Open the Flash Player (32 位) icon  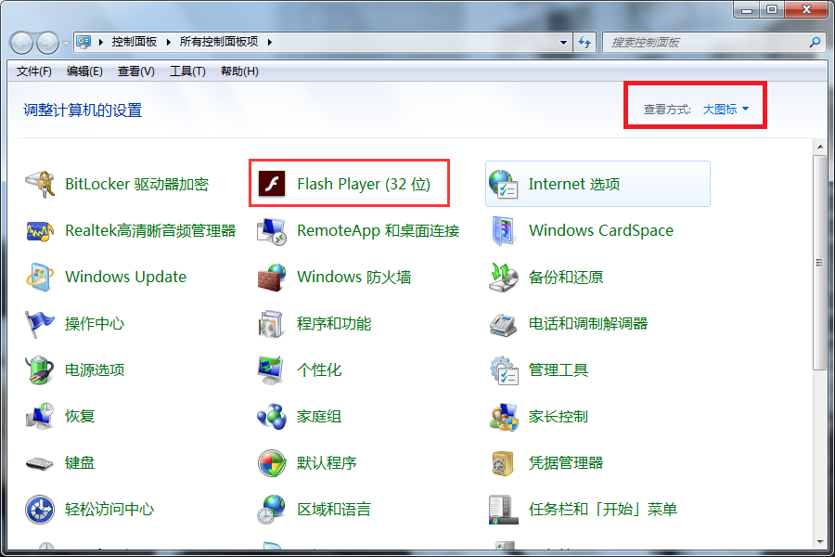pyautogui.click(x=271, y=184)
